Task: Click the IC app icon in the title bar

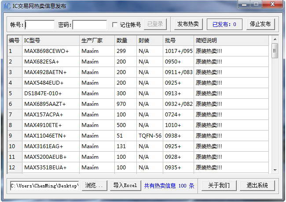Action: tap(7, 6)
